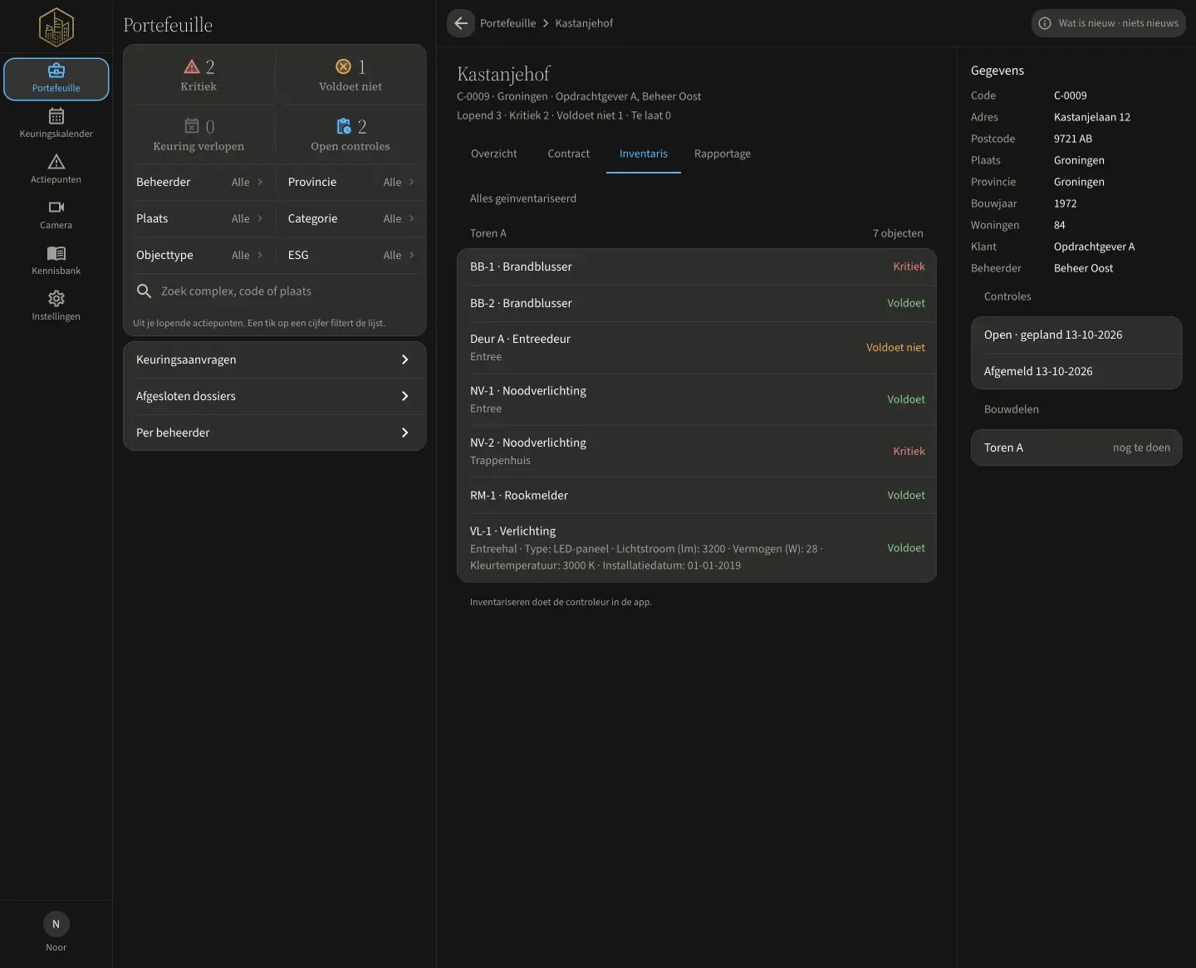1196x968 pixels.
Task: Filter by Open controles count
Action: (350, 134)
